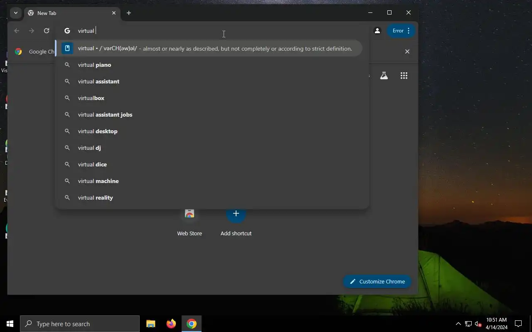Click the forward navigation arrow
Image resolution: width=532 pixels, height=332 pixels.
point(32,31)
